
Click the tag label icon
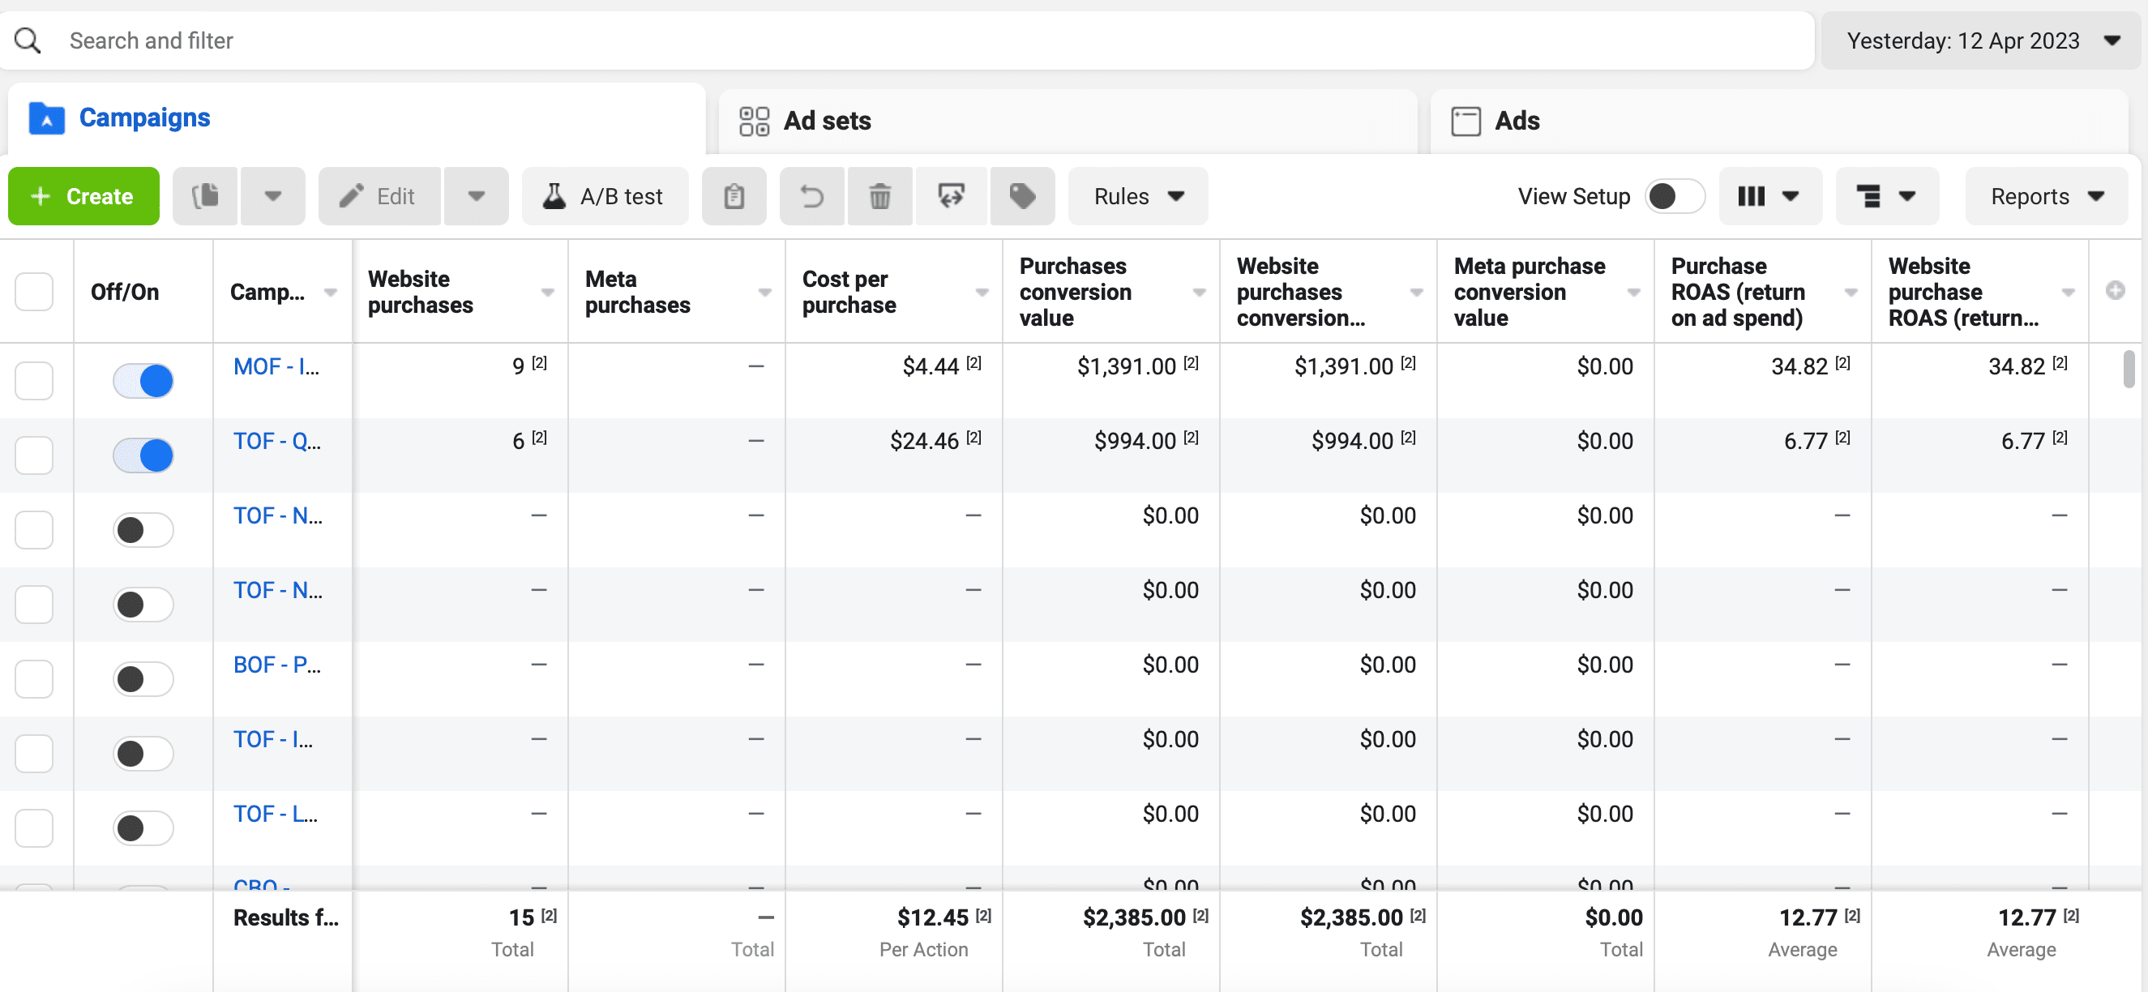click(1021, 197)
